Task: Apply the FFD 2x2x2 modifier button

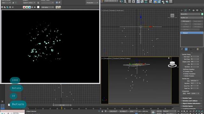Action: click(x=186, y=21)
